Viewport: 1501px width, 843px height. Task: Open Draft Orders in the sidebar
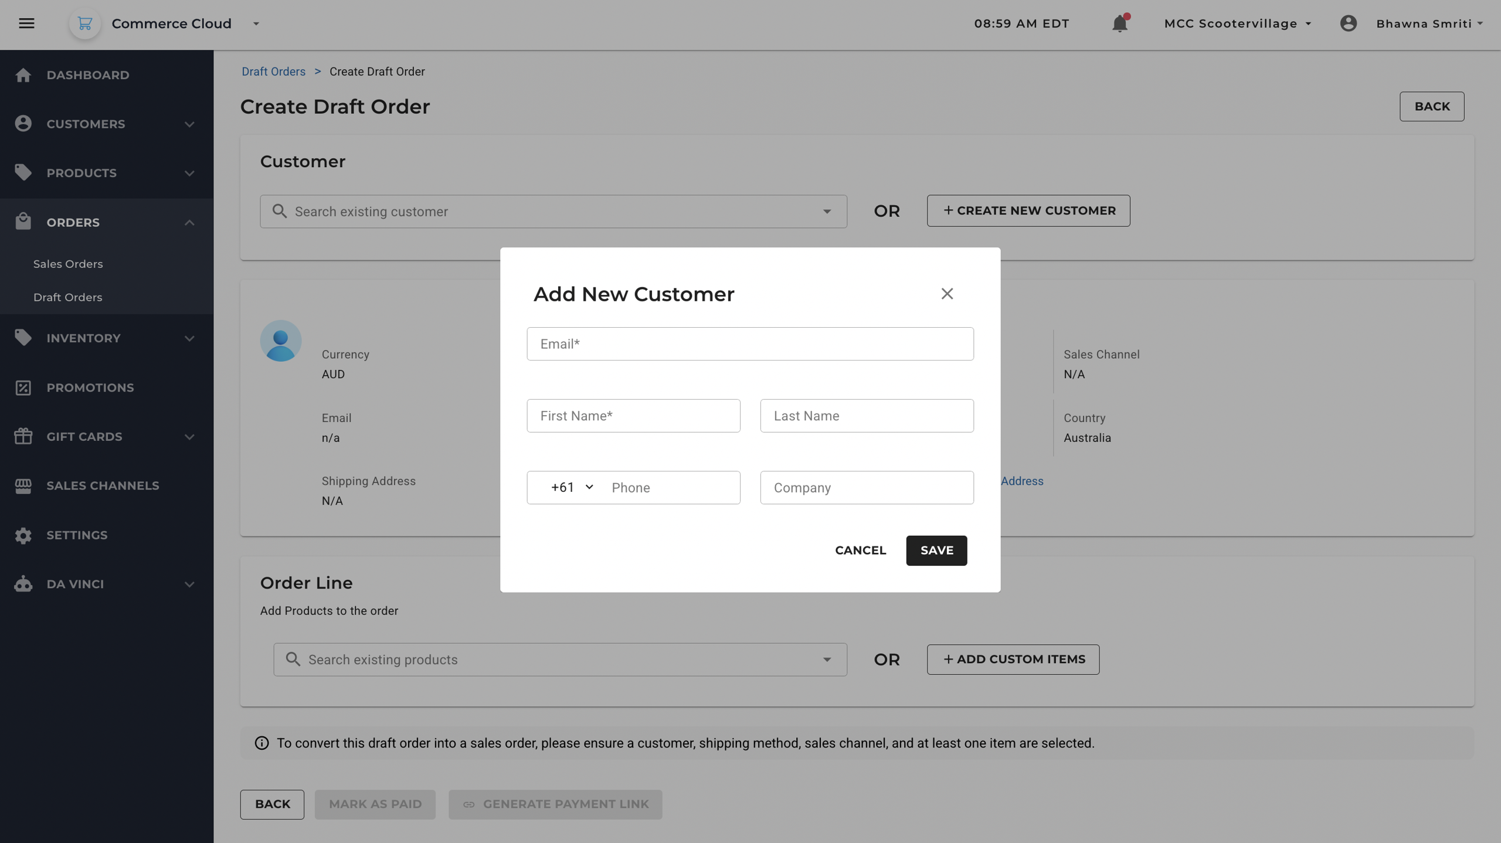click(68, 297)
